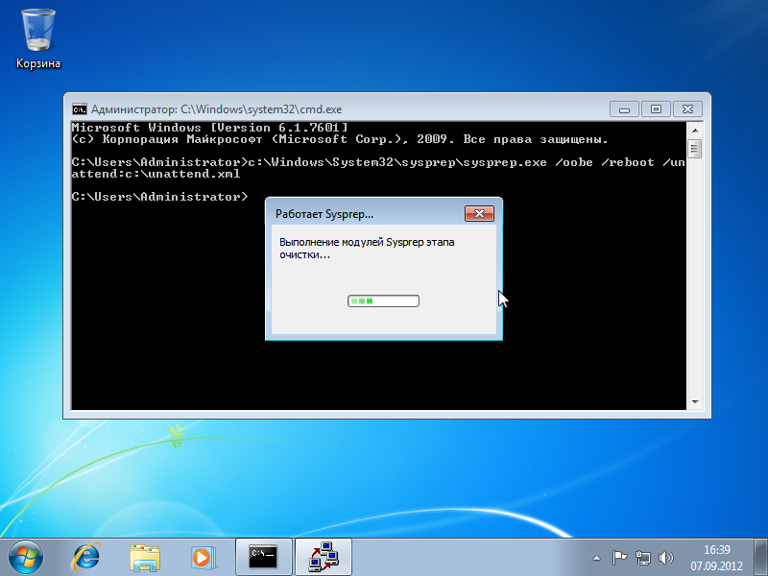Click the 'attend:c:\unattend.xml' command text
This screenshot has height=576, width=768.
tap(156, 174)
